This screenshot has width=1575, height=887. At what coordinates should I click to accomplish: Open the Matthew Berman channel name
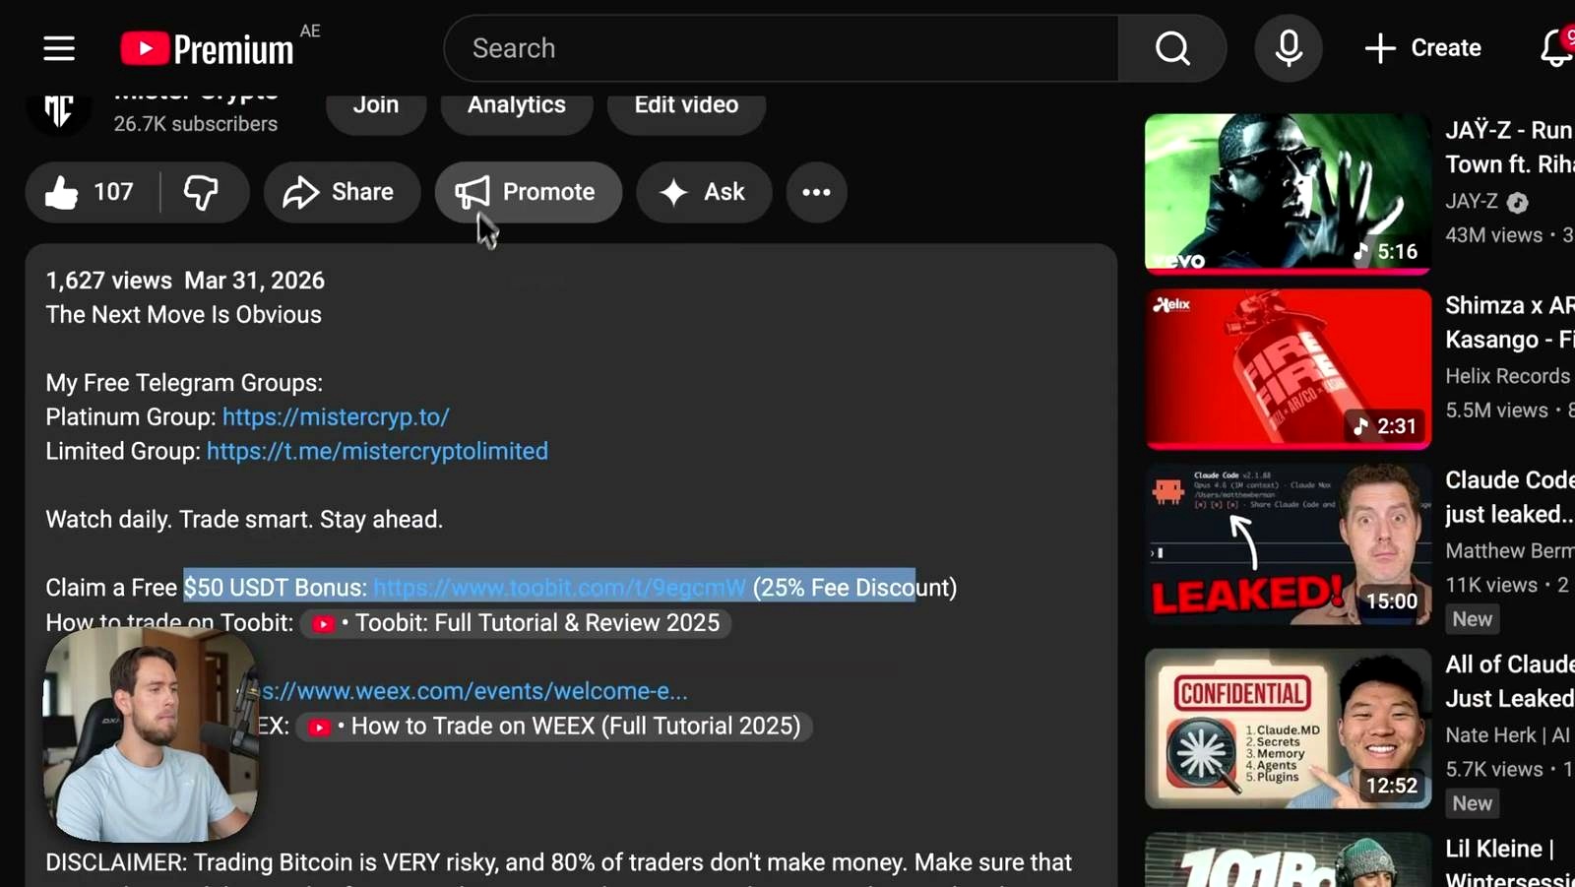(x=1509, y=550)
